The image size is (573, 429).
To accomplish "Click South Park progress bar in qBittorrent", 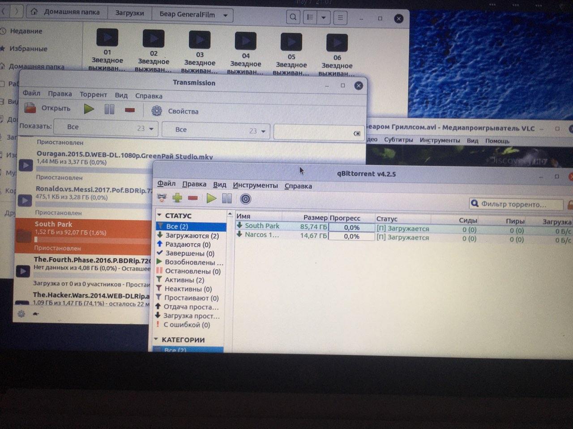I will tap(351, 227).
